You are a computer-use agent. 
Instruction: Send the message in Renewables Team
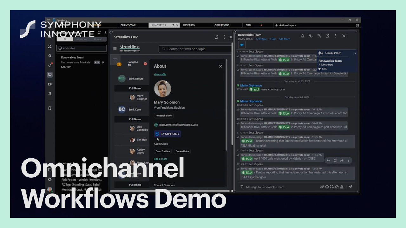350,187
